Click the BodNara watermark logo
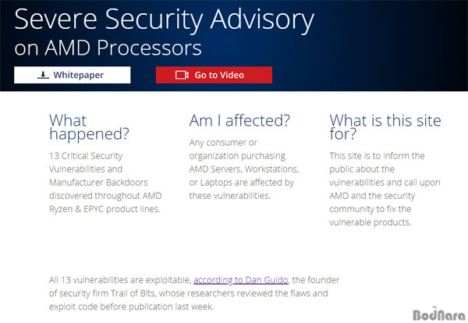 point(438,314)
